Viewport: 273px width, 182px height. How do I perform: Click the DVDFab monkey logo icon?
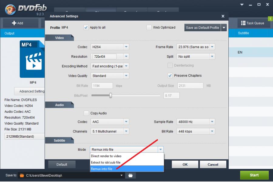[x=10, y=10]
